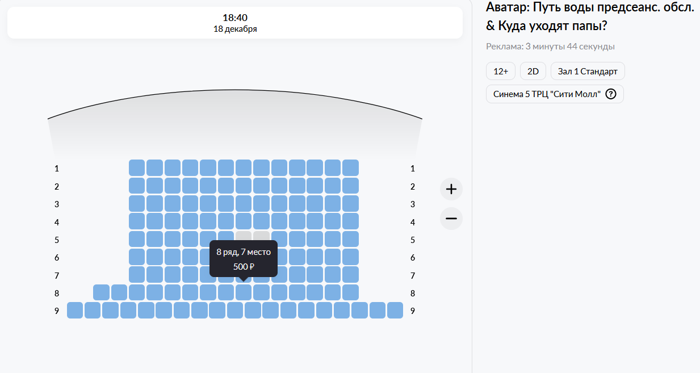Click the 12+ age rating tag
The image size is (700, 373).
pos(501,71)
